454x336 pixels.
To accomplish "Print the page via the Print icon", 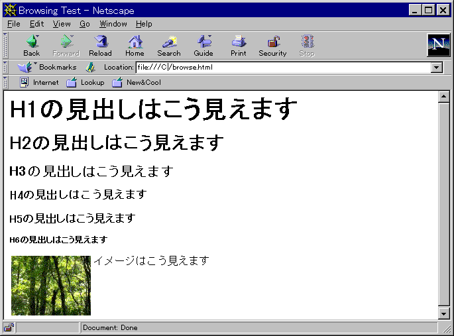I will coord(239,46).
